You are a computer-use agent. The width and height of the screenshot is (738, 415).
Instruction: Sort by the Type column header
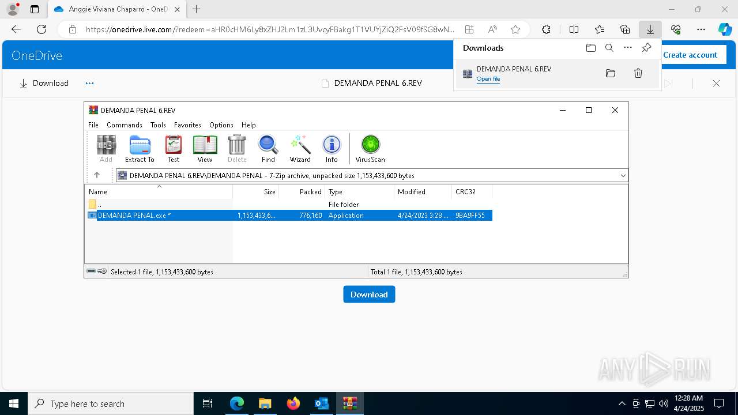point(360,191)
